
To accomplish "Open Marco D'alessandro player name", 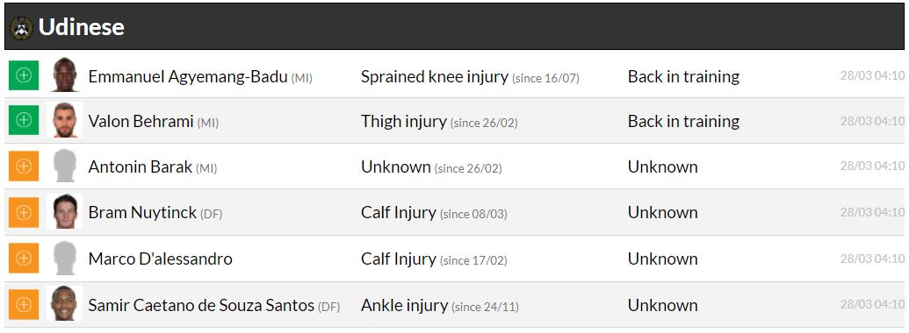I will [160, 259].
